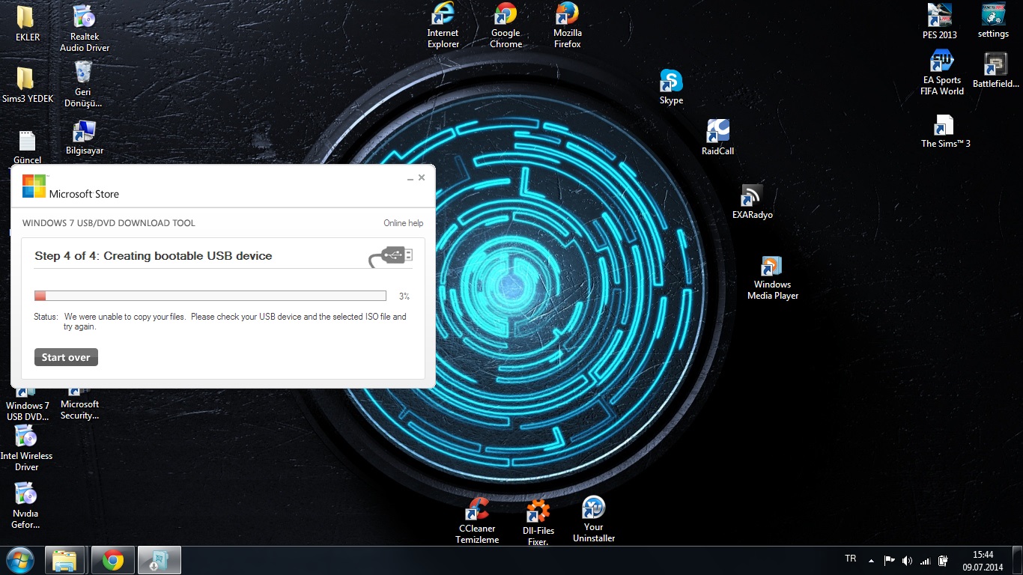Open Windows Explorer from the taskbar

coord(65,560)
